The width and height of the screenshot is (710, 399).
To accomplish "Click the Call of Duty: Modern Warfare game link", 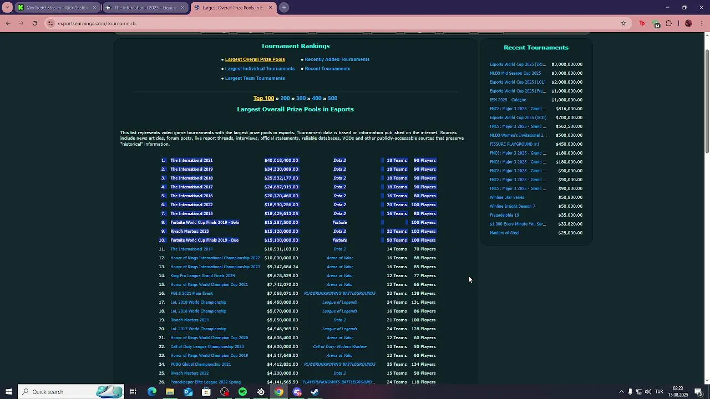I will [x=339, y=346].
